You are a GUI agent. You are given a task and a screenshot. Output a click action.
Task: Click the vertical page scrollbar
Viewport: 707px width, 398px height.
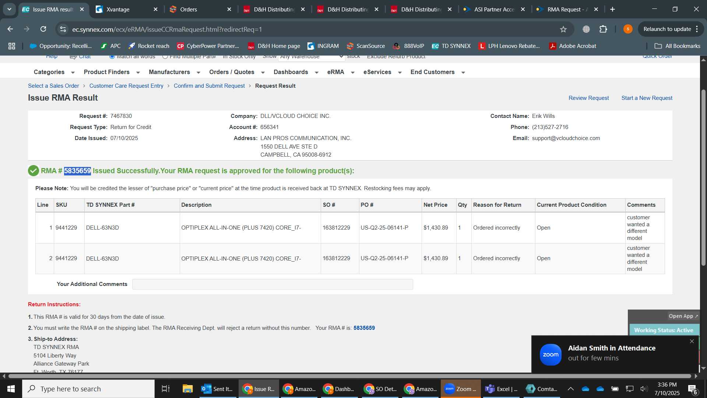pos(703,177)
